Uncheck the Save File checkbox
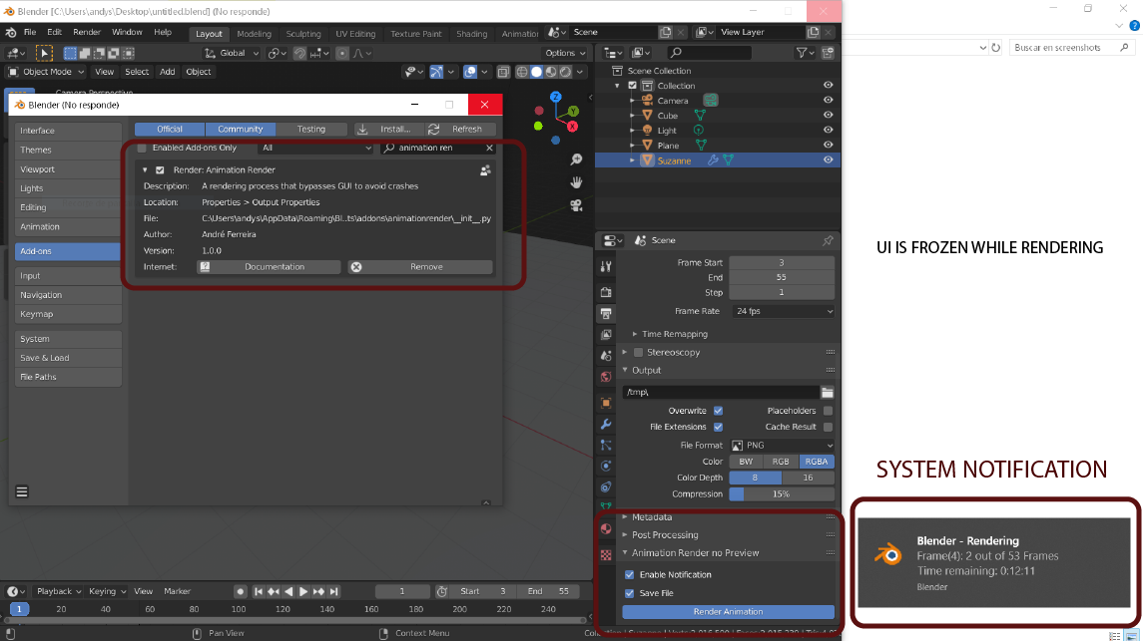This screenshot has width=1143, height=641. pos(630,593)
